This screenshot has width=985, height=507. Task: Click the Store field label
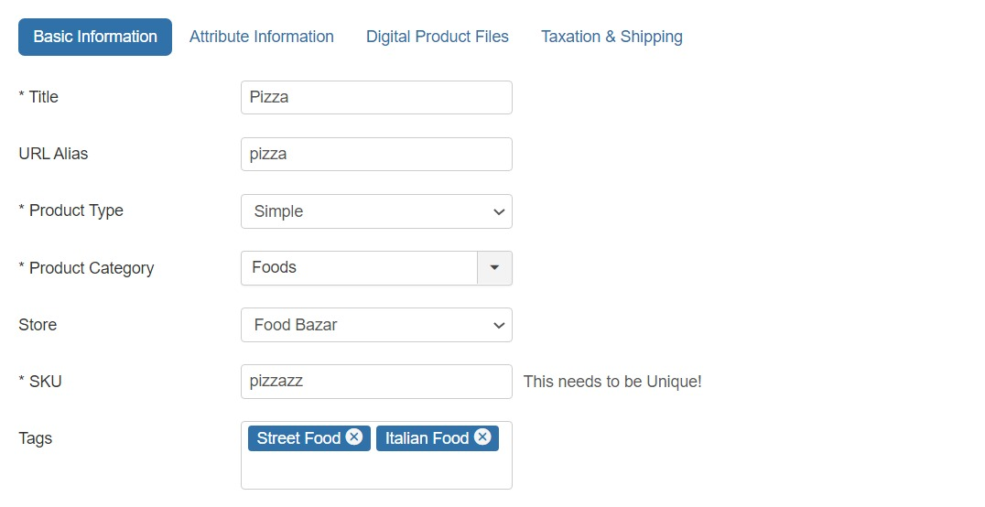[x=38, y=325]
